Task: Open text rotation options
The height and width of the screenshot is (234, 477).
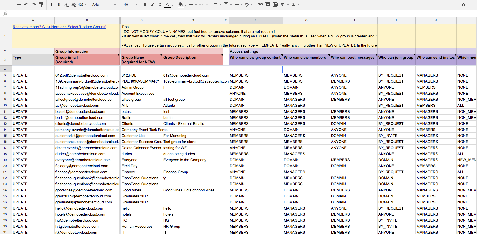Action: pos(248,5)
